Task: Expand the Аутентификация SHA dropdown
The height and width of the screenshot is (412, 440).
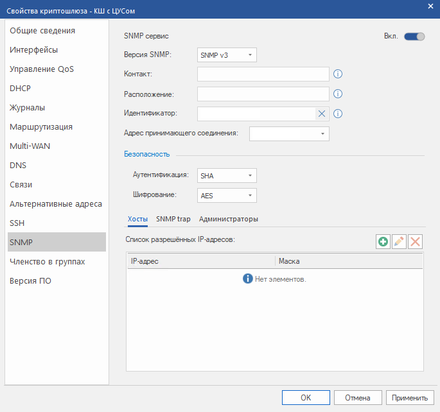Action: (227, 175)
